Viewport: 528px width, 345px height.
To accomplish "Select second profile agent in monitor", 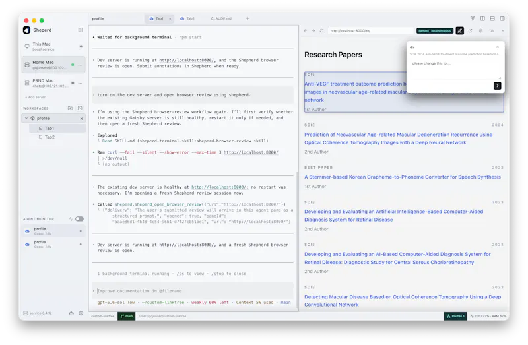I will pyautogui.click(x=54, y=244).
